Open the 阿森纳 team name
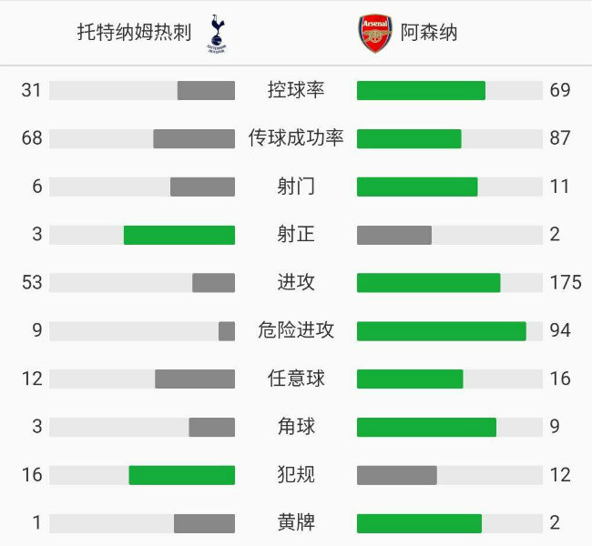592x546 pixels. [x=429, y=33]
